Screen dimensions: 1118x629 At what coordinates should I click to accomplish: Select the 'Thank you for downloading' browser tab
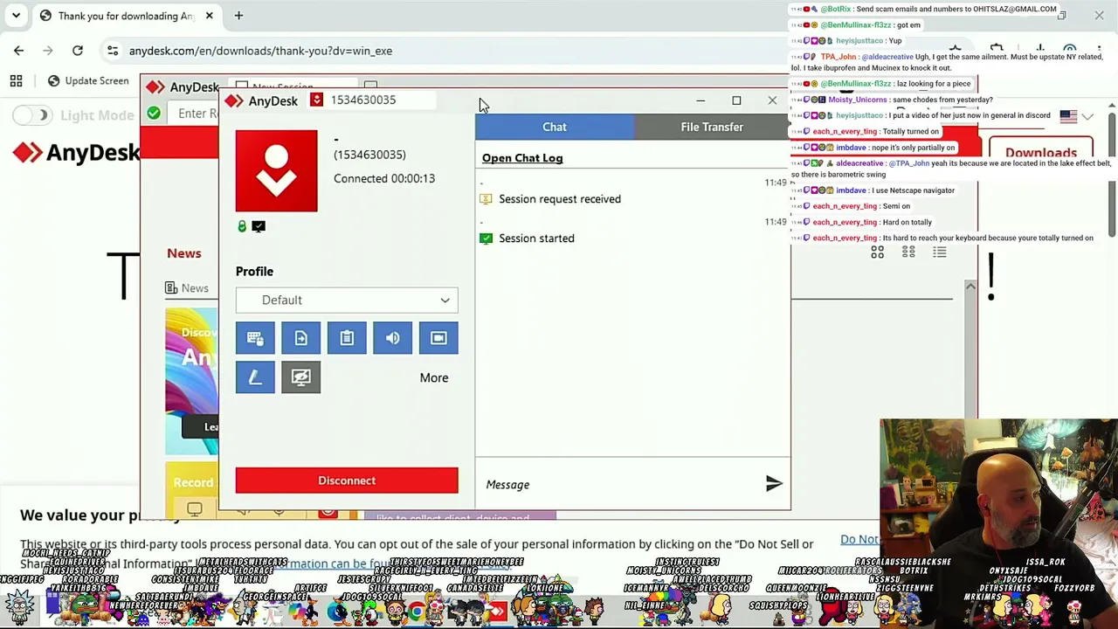(126, 16)
